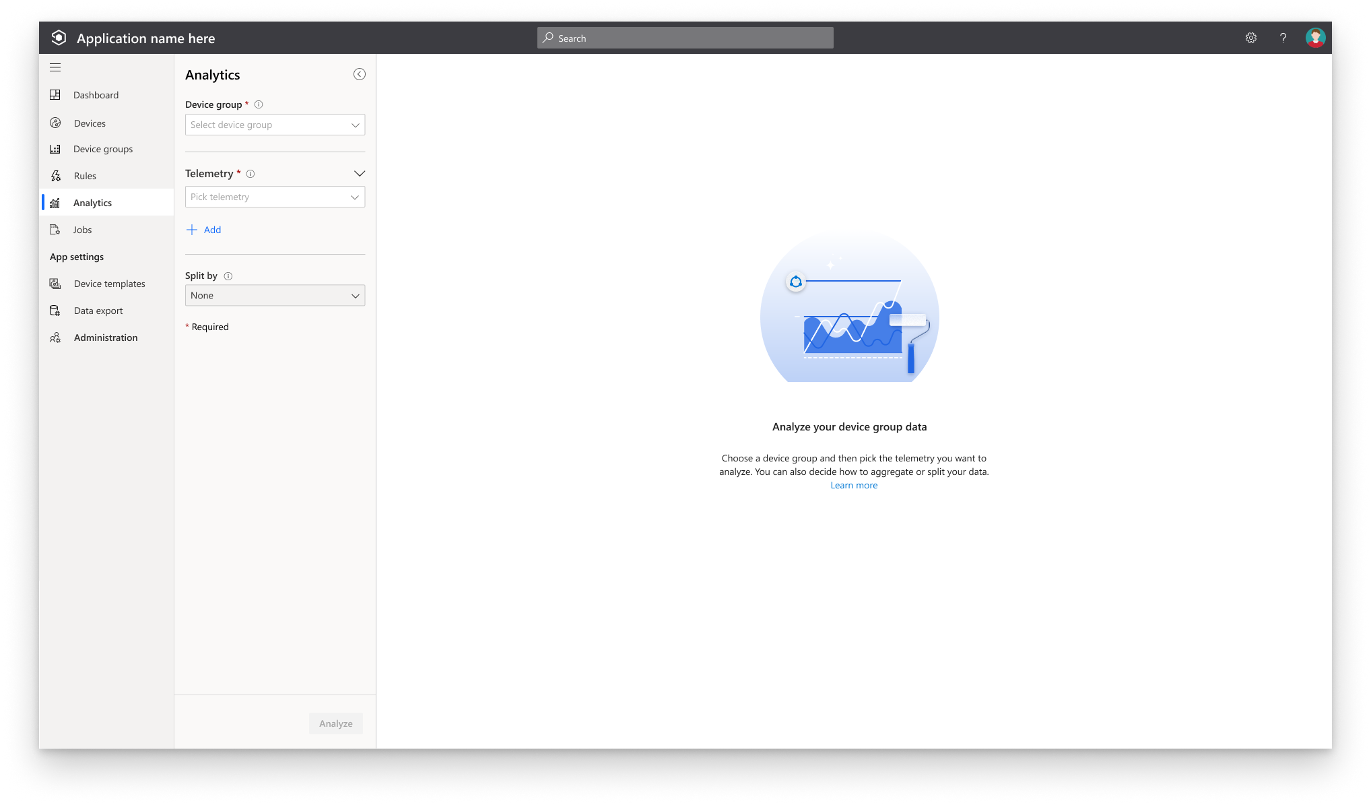Collapse the Analytics panel using the back chevron

point(359,74)
